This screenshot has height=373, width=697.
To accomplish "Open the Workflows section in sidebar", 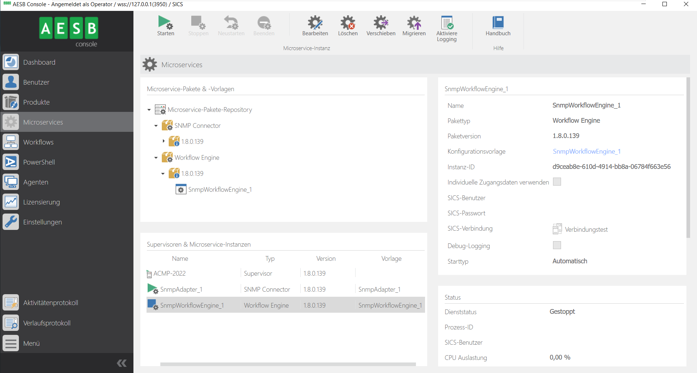I will click(38, 142).
